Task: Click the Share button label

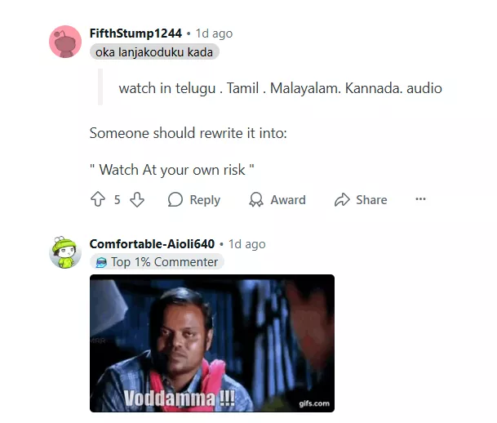Action: coord(371,200)
